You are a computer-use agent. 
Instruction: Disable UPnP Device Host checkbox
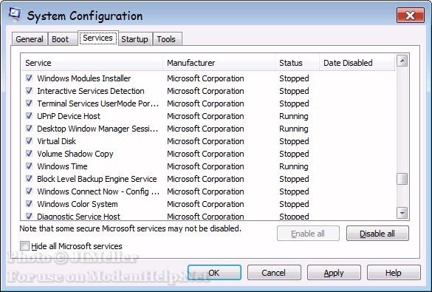click(29, 116)
